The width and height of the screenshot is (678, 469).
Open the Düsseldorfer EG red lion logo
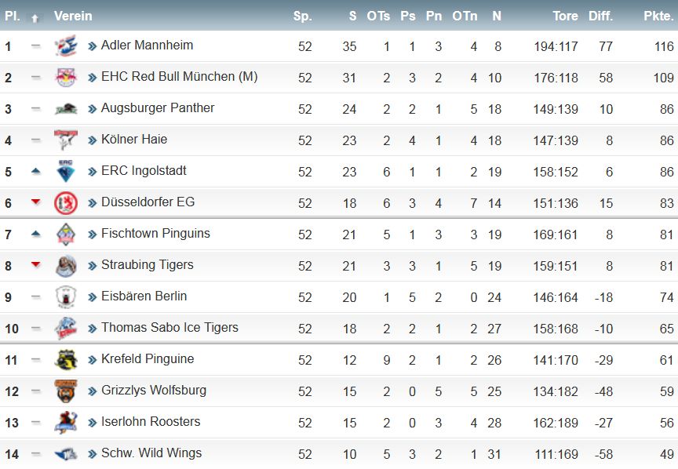point(66,202)
